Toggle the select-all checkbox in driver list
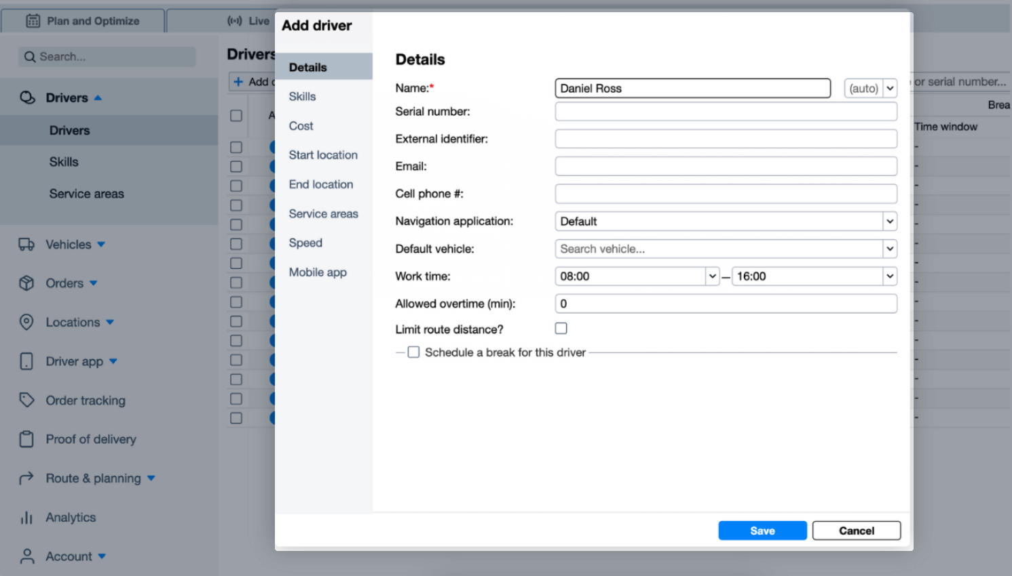The image size is (1012, 576). click(236, 115)
